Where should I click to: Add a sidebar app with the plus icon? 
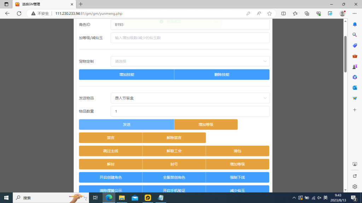[x=355, y=110]
